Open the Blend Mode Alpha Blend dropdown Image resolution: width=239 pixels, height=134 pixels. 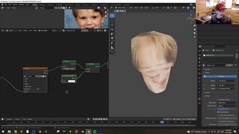pyautogui.click(x=227, y=103)
